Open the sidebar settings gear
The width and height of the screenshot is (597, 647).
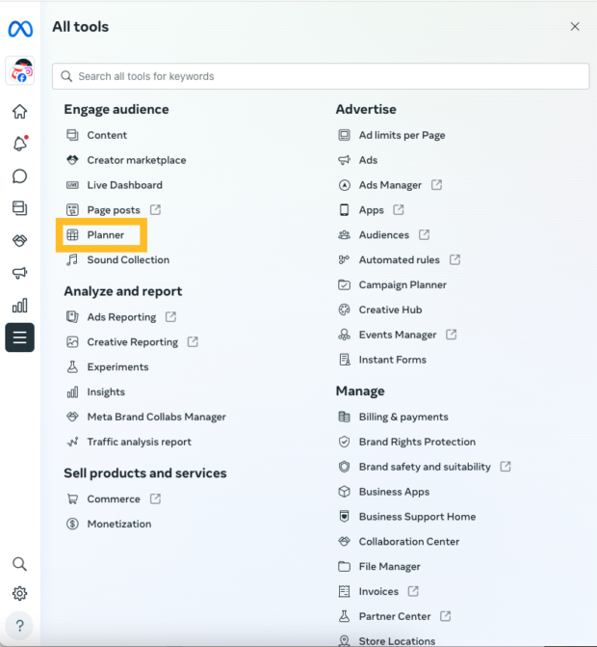(x=19, y=593)
